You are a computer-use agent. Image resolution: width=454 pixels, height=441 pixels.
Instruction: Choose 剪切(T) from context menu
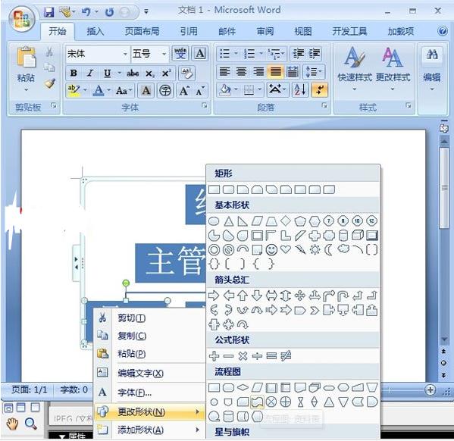tap(150, 318)
